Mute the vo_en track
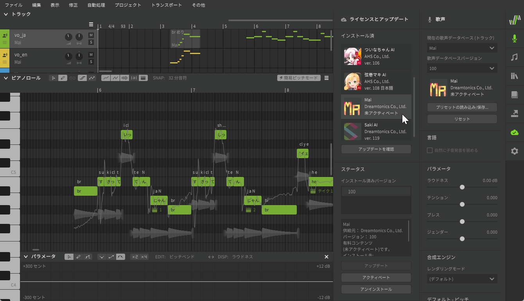The width and height of the screenshot is (524, 301). pyautogui.click(x=91, y=55)
